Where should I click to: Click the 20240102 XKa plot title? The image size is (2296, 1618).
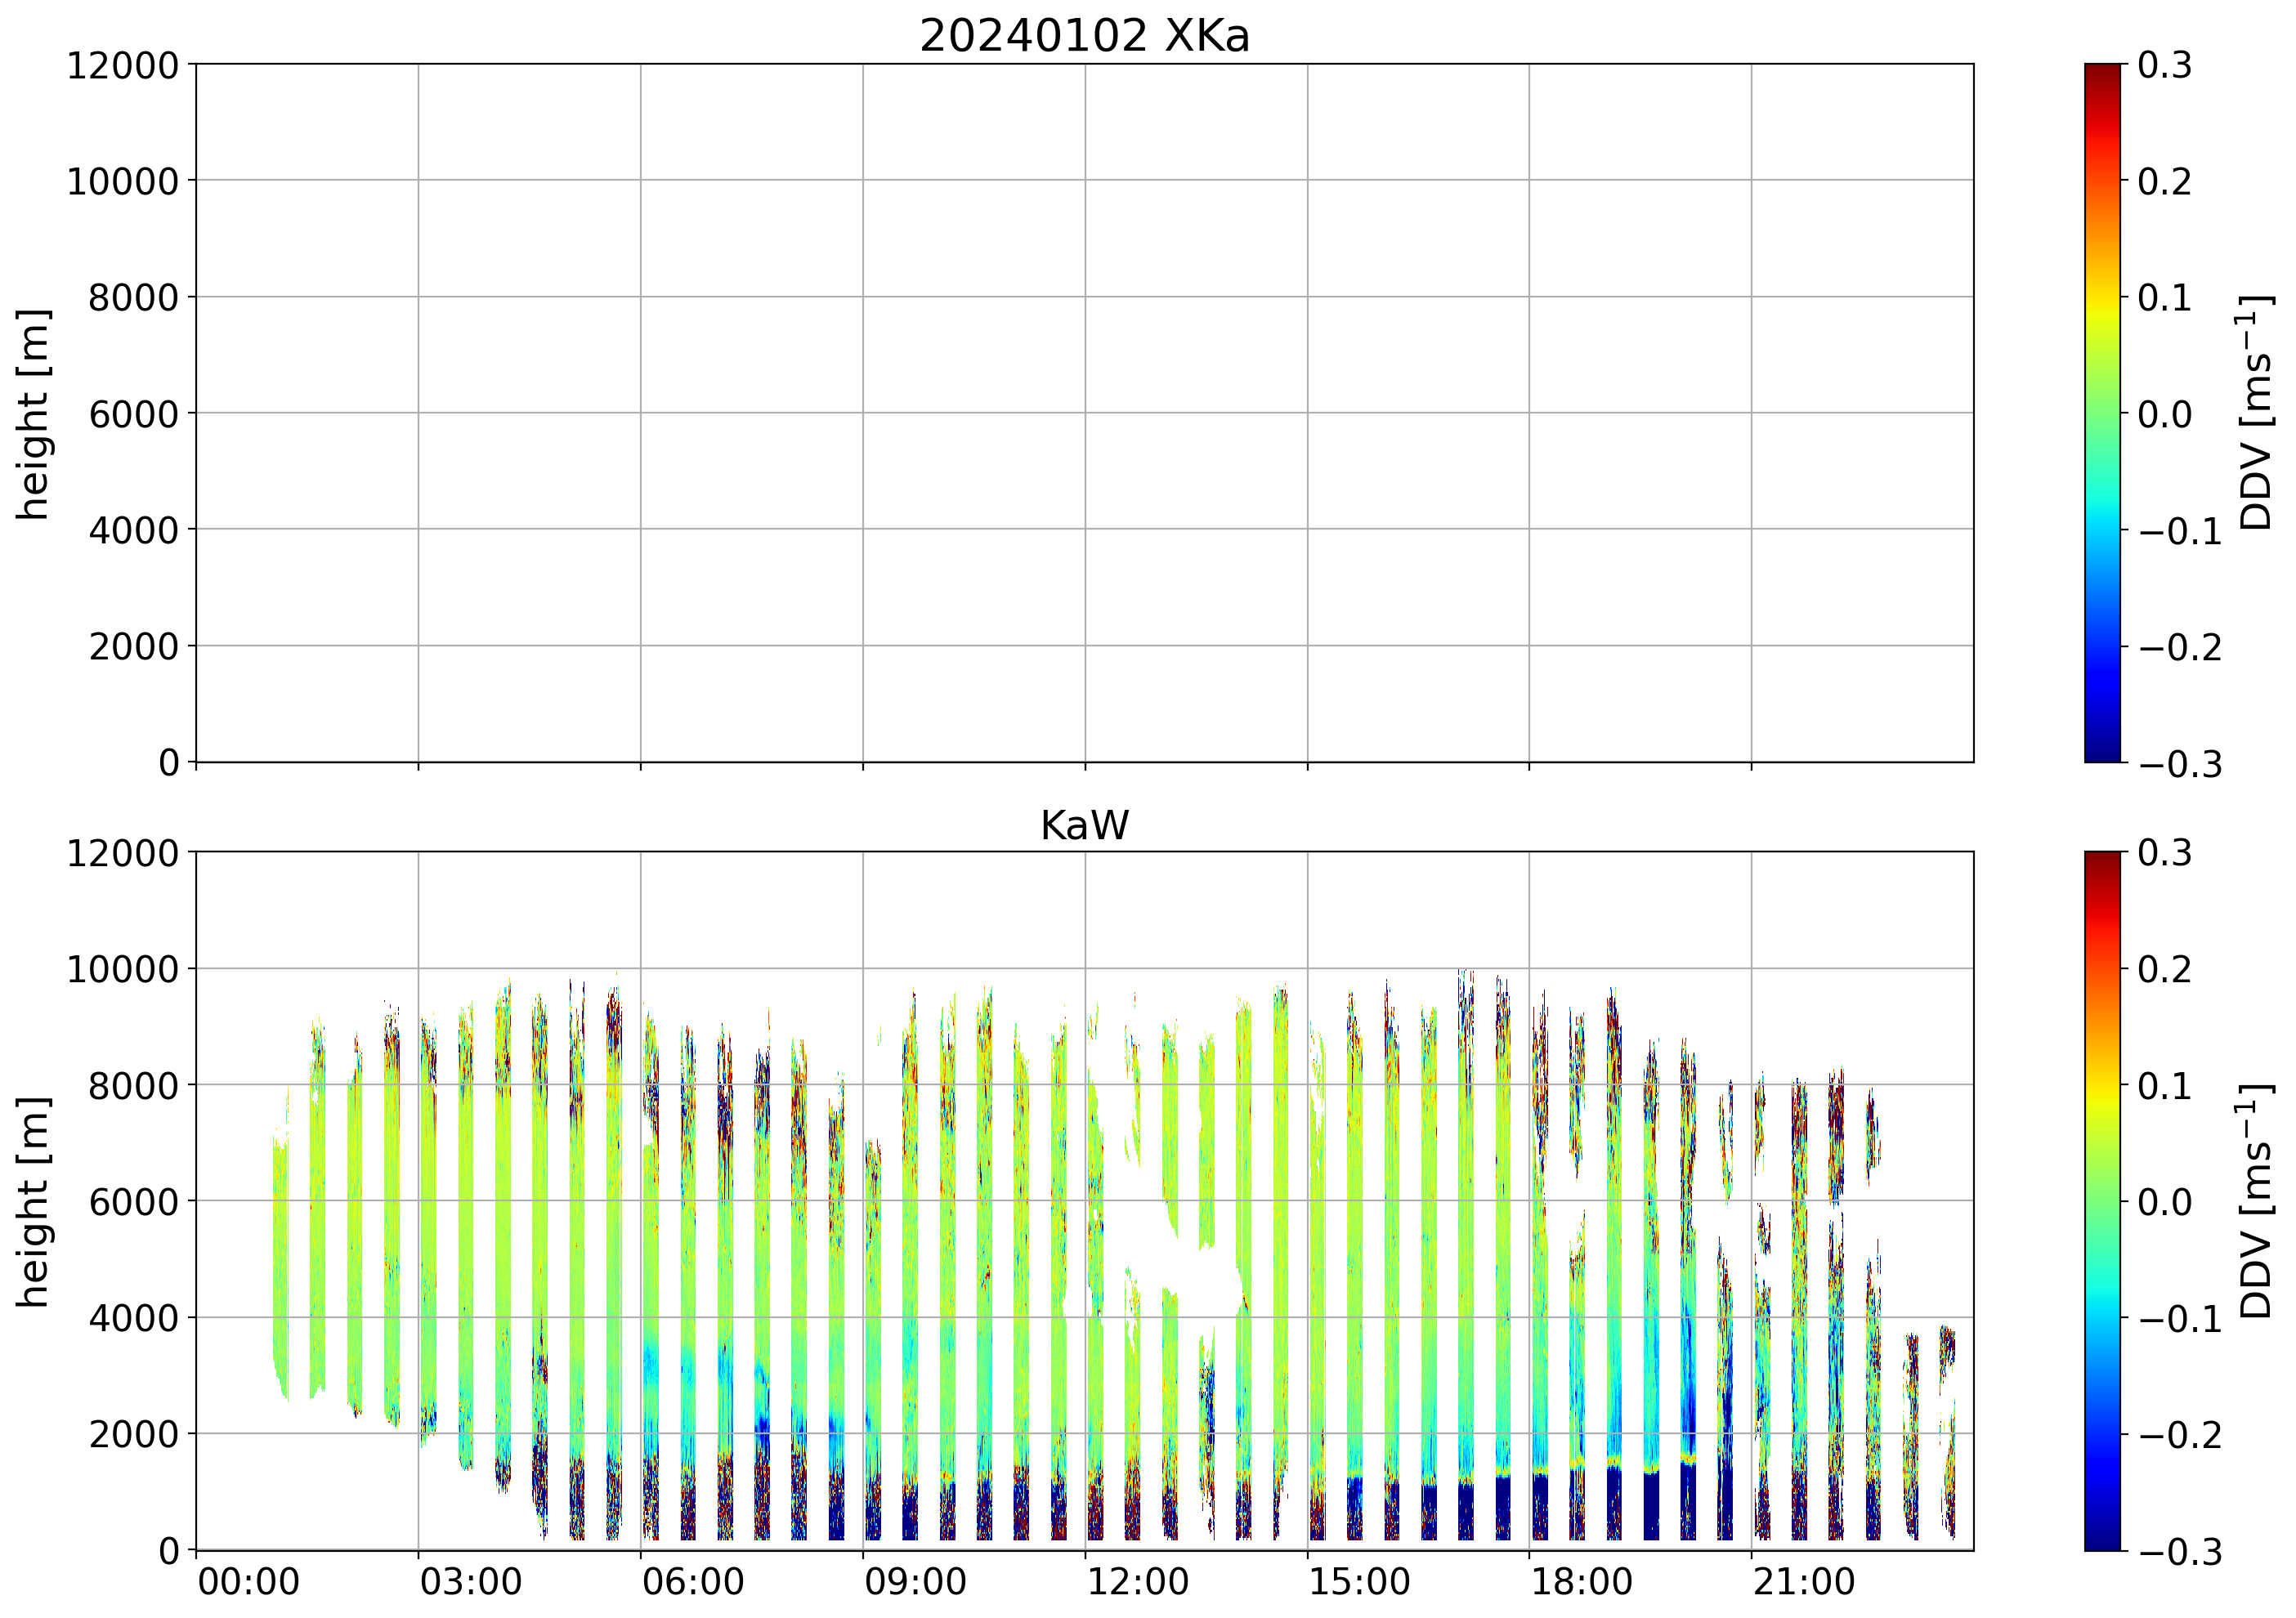(1084, 37)
